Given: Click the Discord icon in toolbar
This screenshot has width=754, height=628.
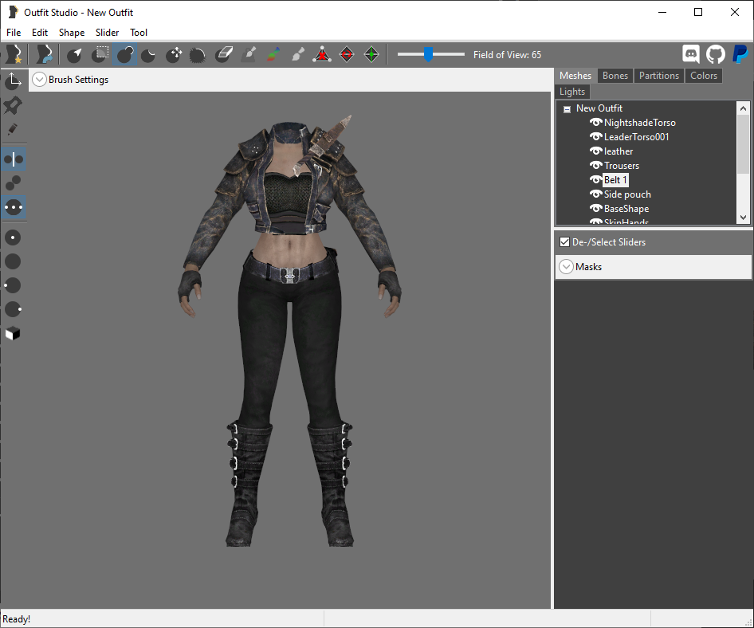Looking at the screenshot, I should click(690, 54).
